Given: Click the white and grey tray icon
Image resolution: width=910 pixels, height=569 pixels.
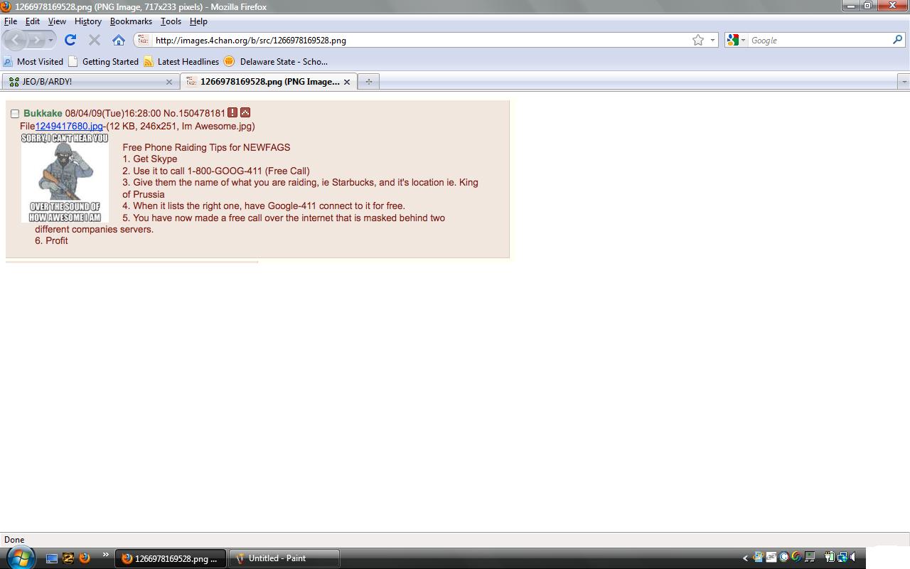Looking at the screenshot, I should point(771,557).
